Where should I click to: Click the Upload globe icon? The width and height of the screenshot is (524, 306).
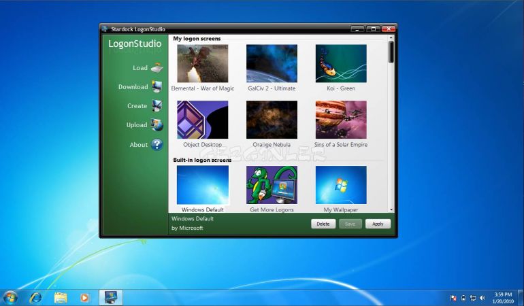click(157, 125)
